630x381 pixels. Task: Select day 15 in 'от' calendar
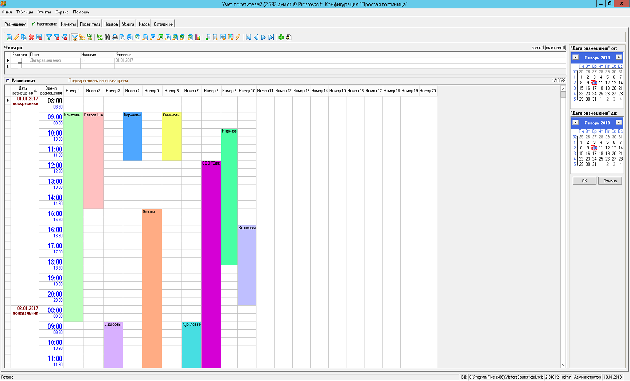click(x=581, y=88)
